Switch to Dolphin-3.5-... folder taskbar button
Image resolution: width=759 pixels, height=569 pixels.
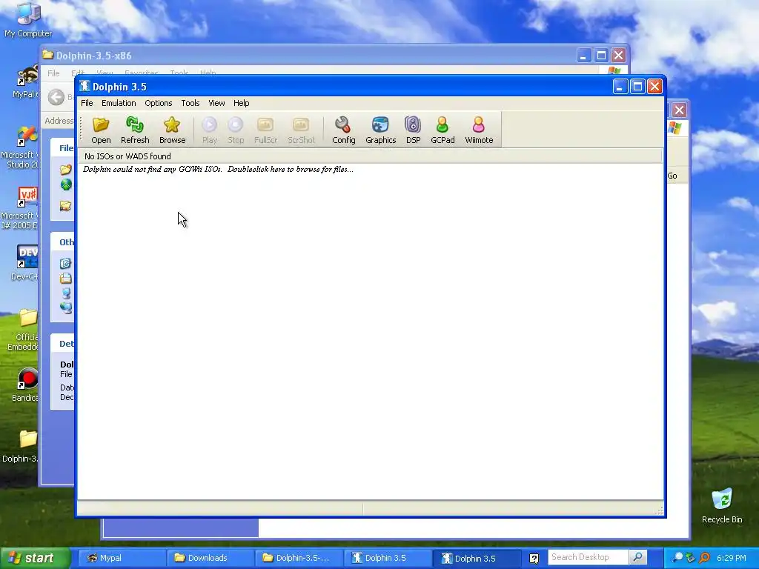pyautogui.click(x=299, y=558)
